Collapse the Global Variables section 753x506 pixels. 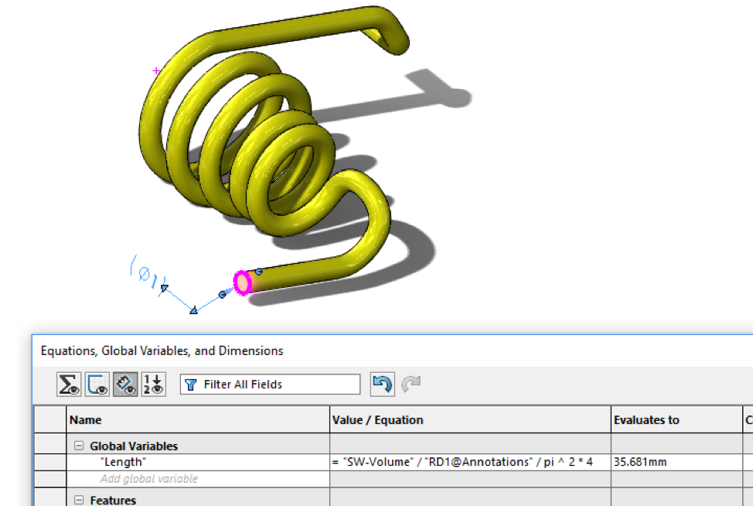click(79, 446)
